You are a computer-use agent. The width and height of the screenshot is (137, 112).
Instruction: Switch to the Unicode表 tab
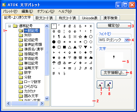point(90,18)
